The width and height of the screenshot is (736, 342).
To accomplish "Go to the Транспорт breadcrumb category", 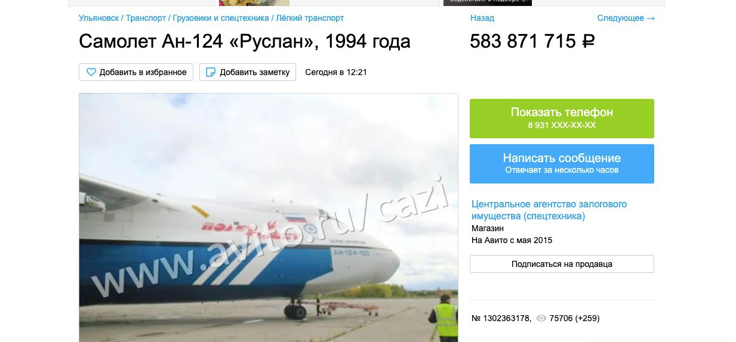I will [x=146, y=18].
